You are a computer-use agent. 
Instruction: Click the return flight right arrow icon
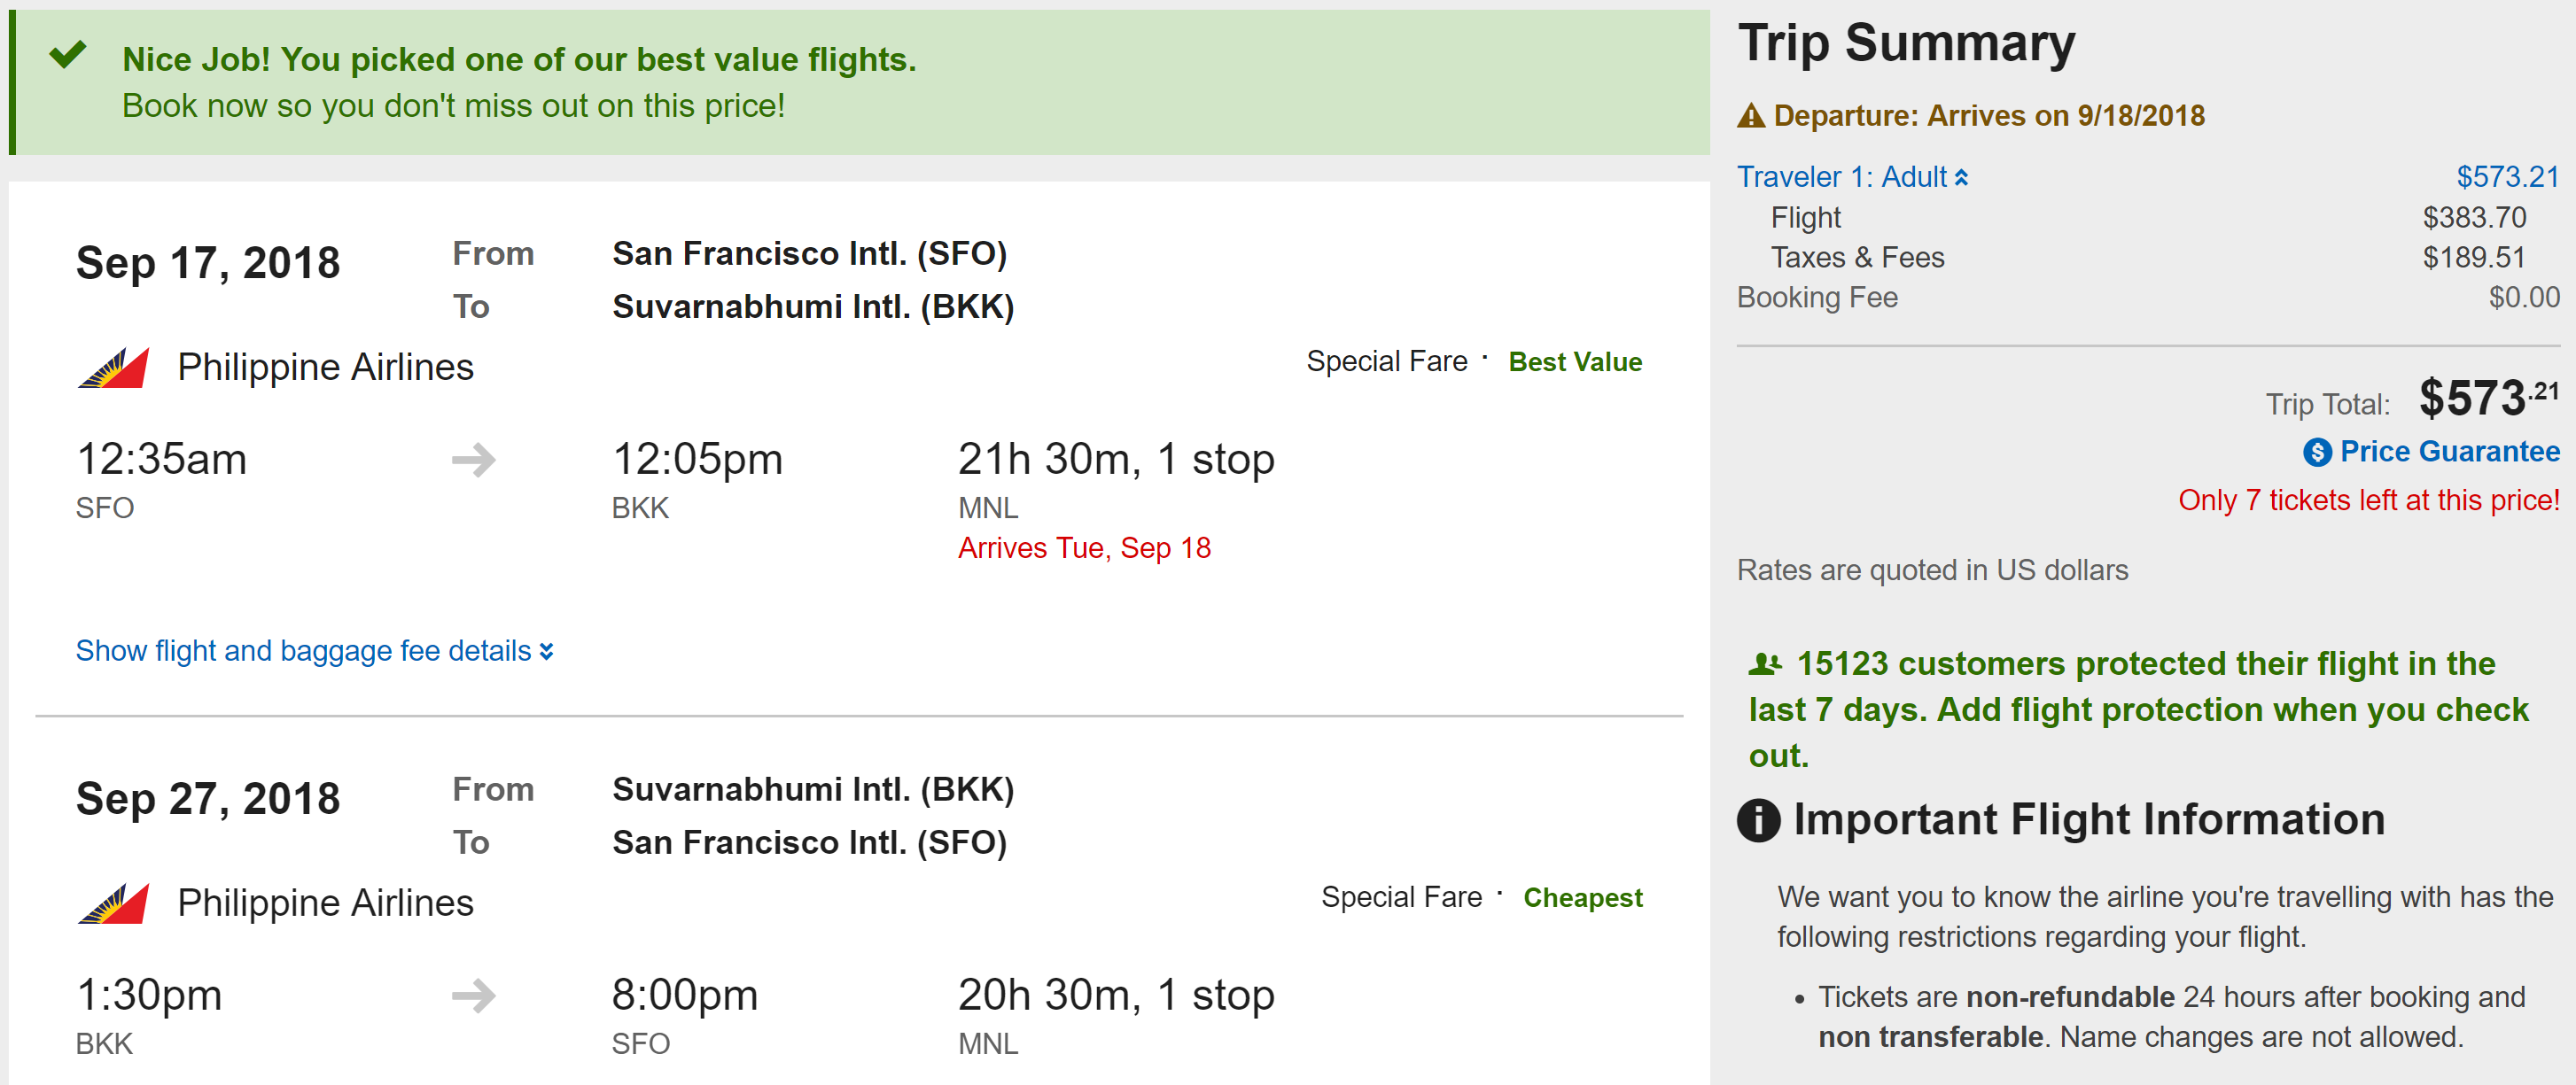[473, 995]
